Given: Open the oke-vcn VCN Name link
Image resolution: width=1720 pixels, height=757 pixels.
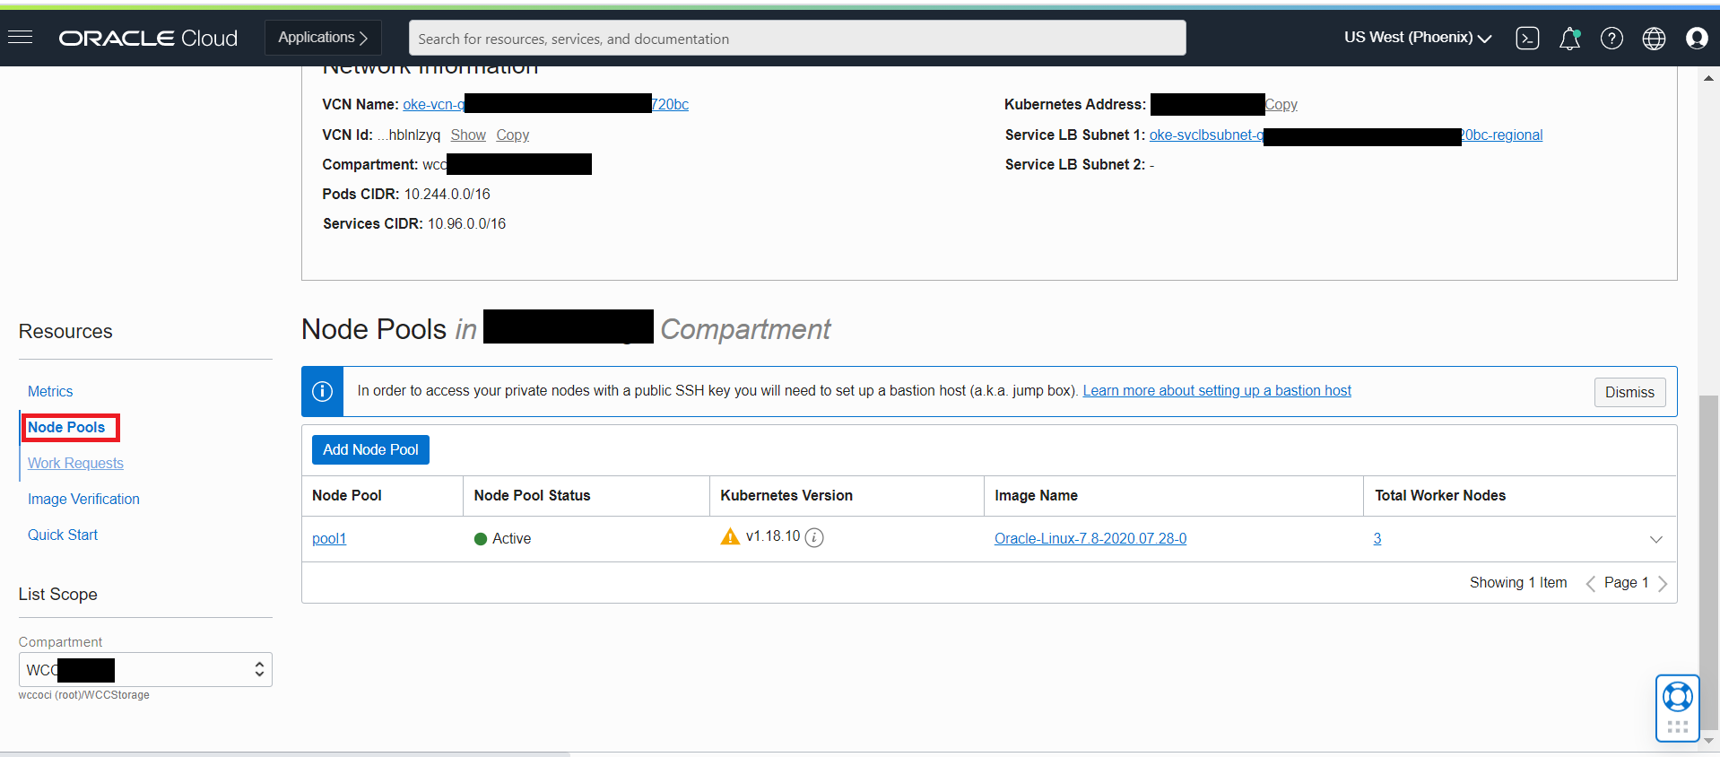Looking at the screenshot, I should point(545,104).
